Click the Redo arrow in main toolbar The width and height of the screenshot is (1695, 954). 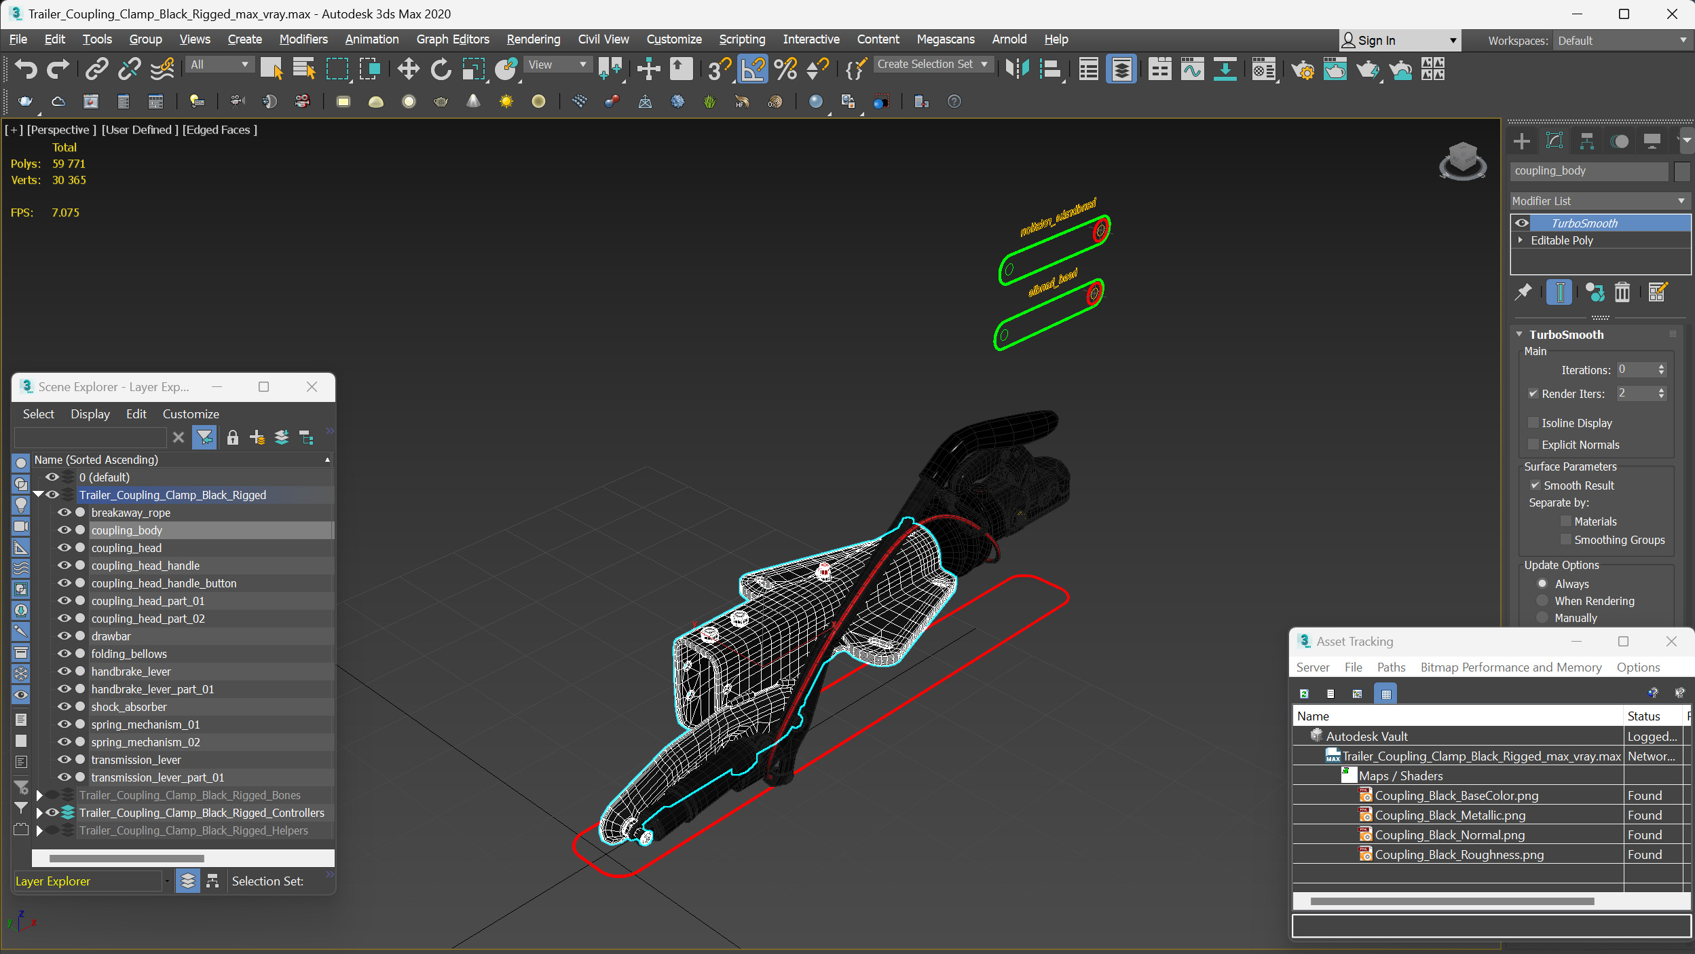pyautogui.click(x=58, y=69)
